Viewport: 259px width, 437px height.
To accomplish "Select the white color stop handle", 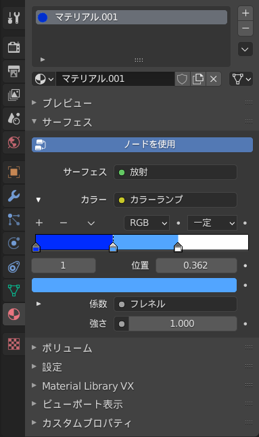I will coord(178,247).
